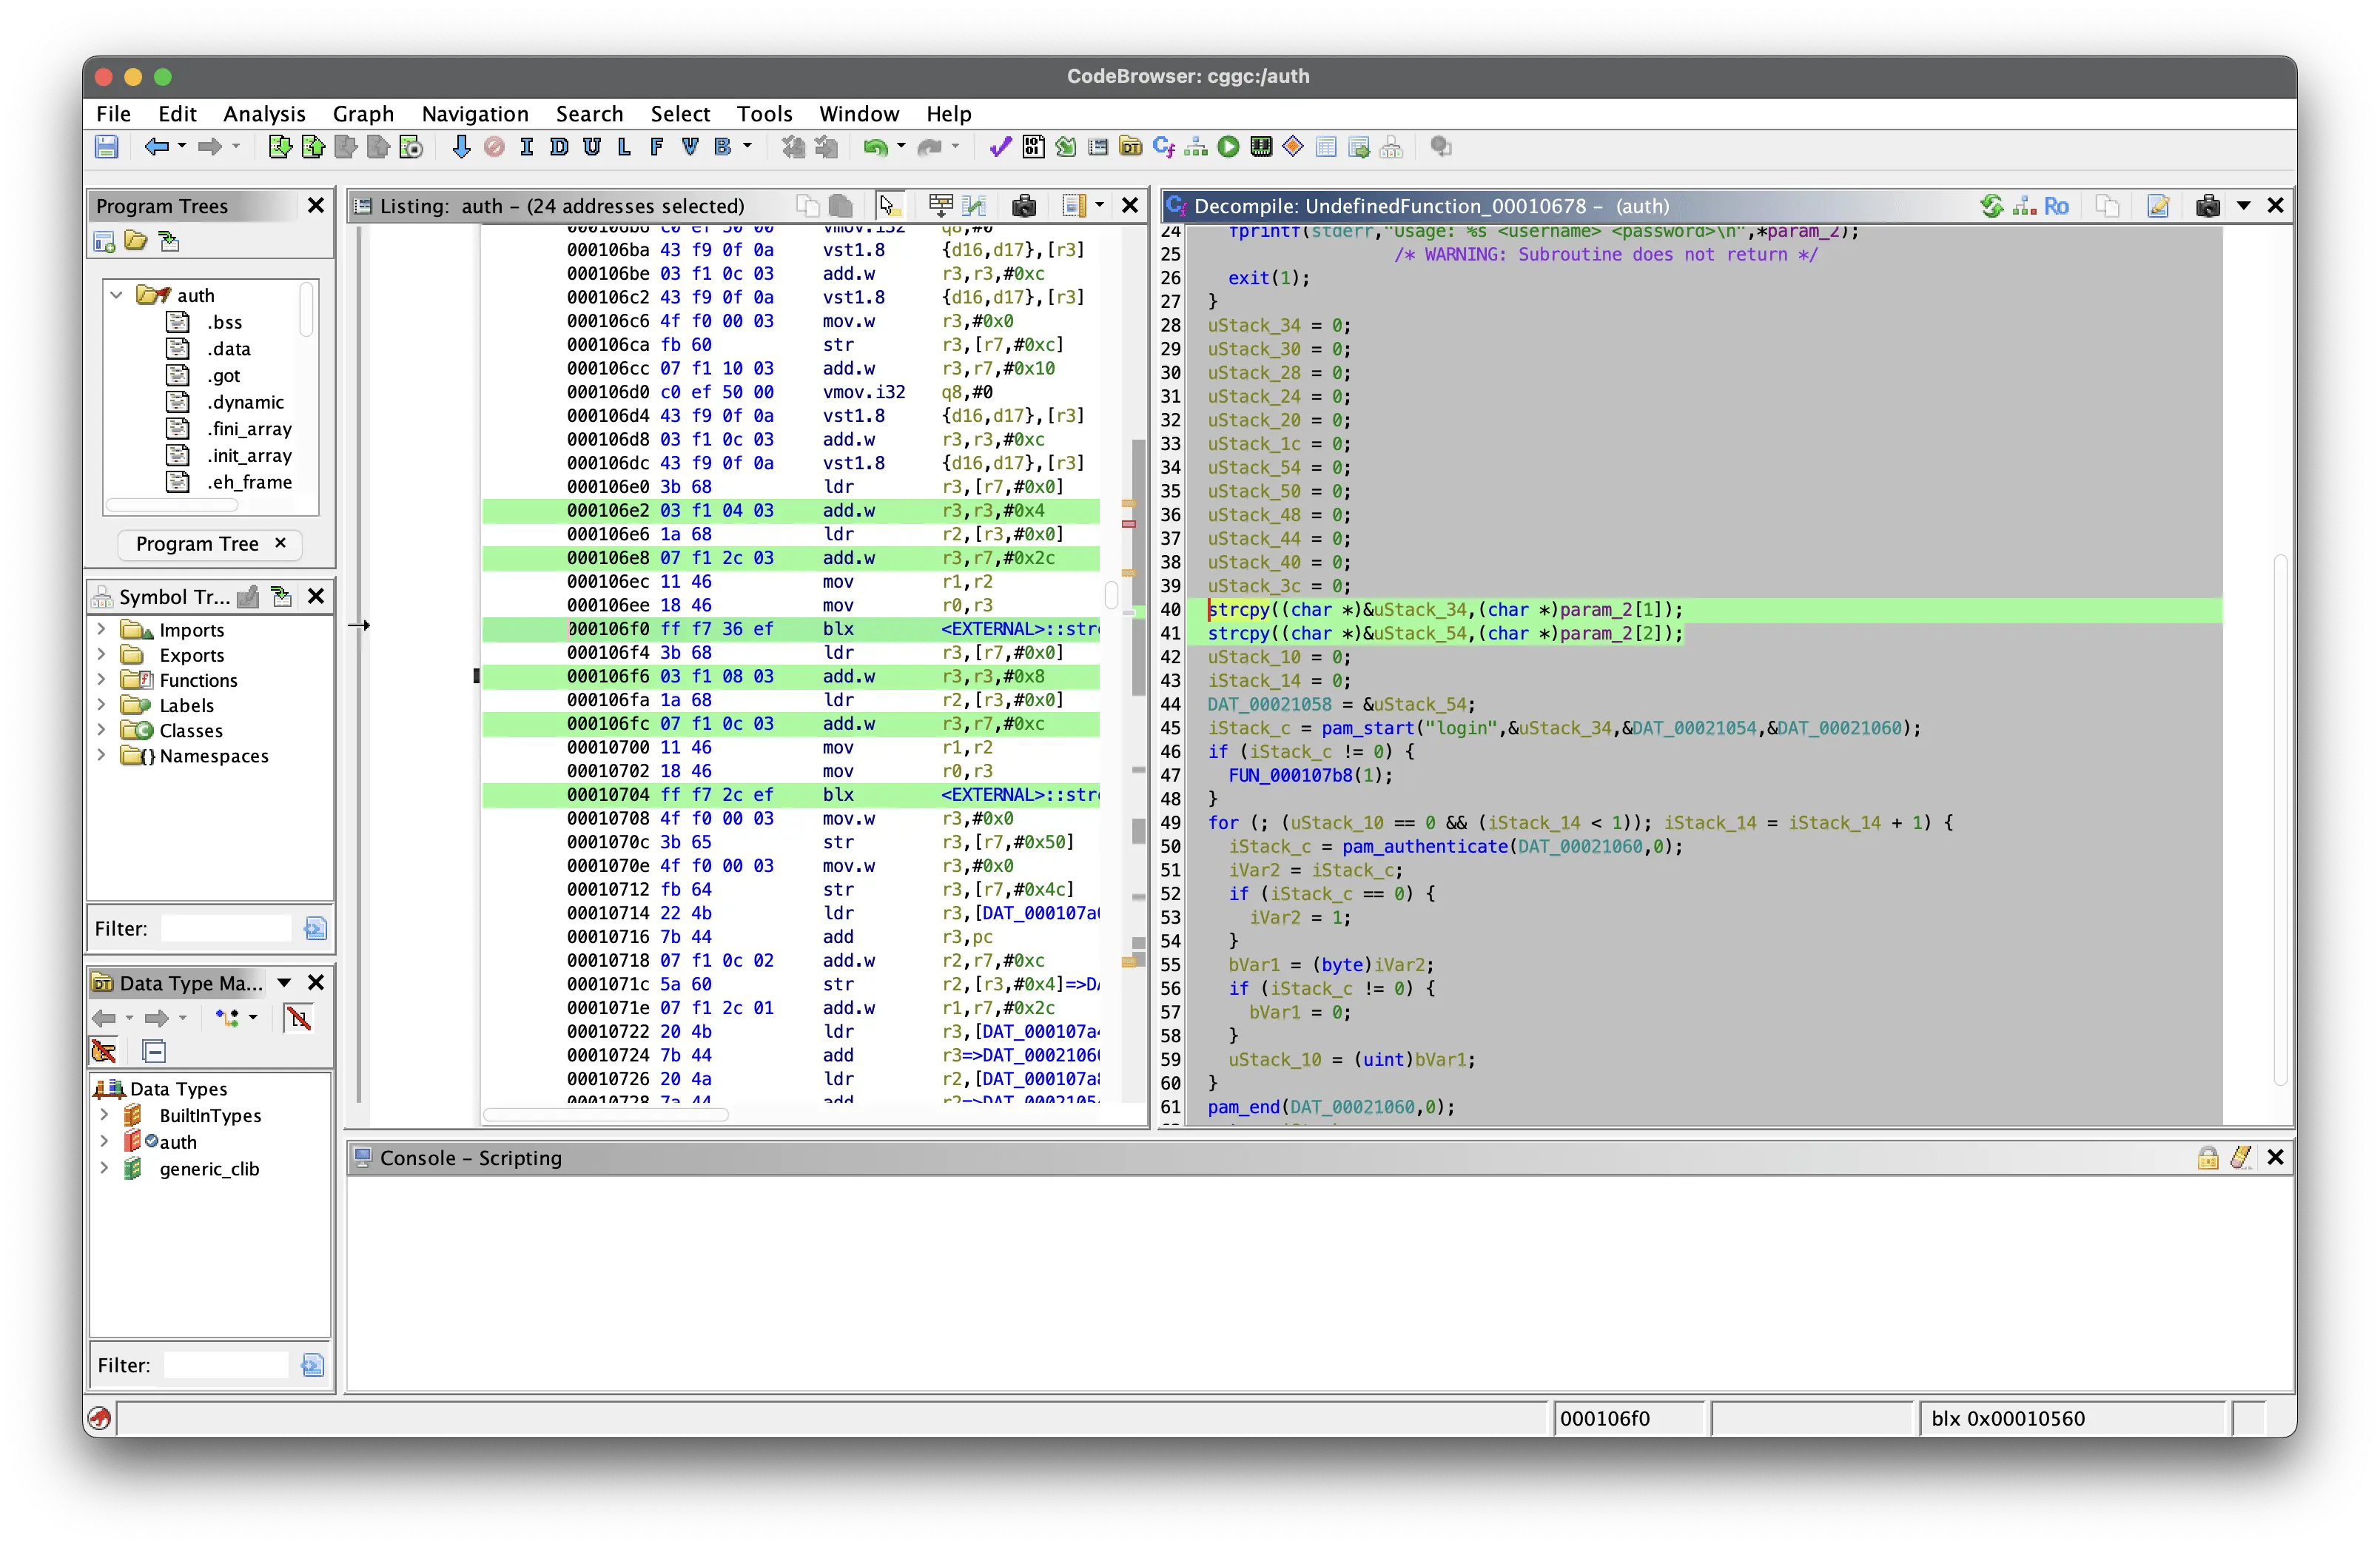
Task: Click the Symbol Tree filter field
Action: (x=227, y=928)
